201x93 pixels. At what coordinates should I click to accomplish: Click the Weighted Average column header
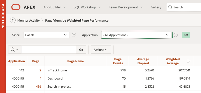click(x=173, y=61)
